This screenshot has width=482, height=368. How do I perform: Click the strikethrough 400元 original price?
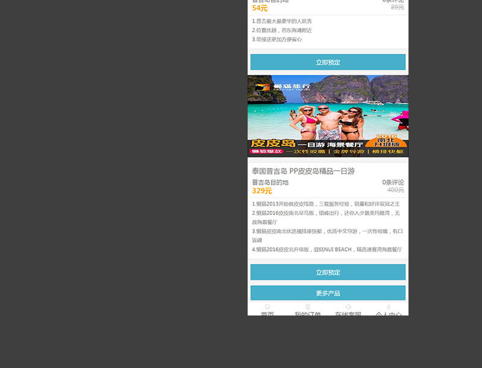(x=396, y=190)
